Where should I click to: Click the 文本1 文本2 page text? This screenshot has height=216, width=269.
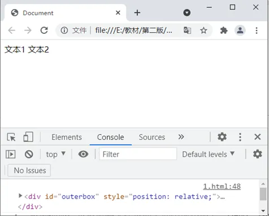coord(27,50)
